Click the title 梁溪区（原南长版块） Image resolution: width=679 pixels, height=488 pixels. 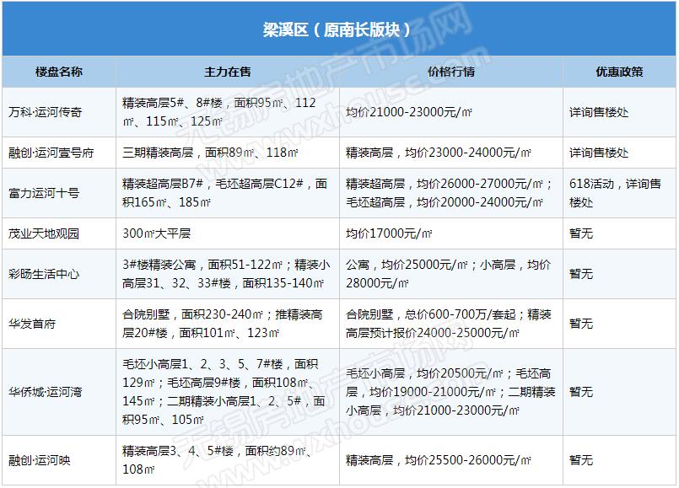(x=337, y=29)
